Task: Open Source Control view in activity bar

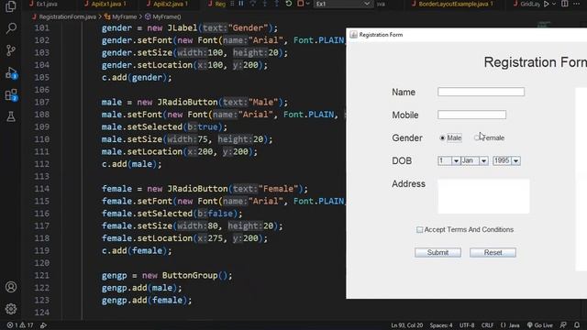Action: click(11, 50)
